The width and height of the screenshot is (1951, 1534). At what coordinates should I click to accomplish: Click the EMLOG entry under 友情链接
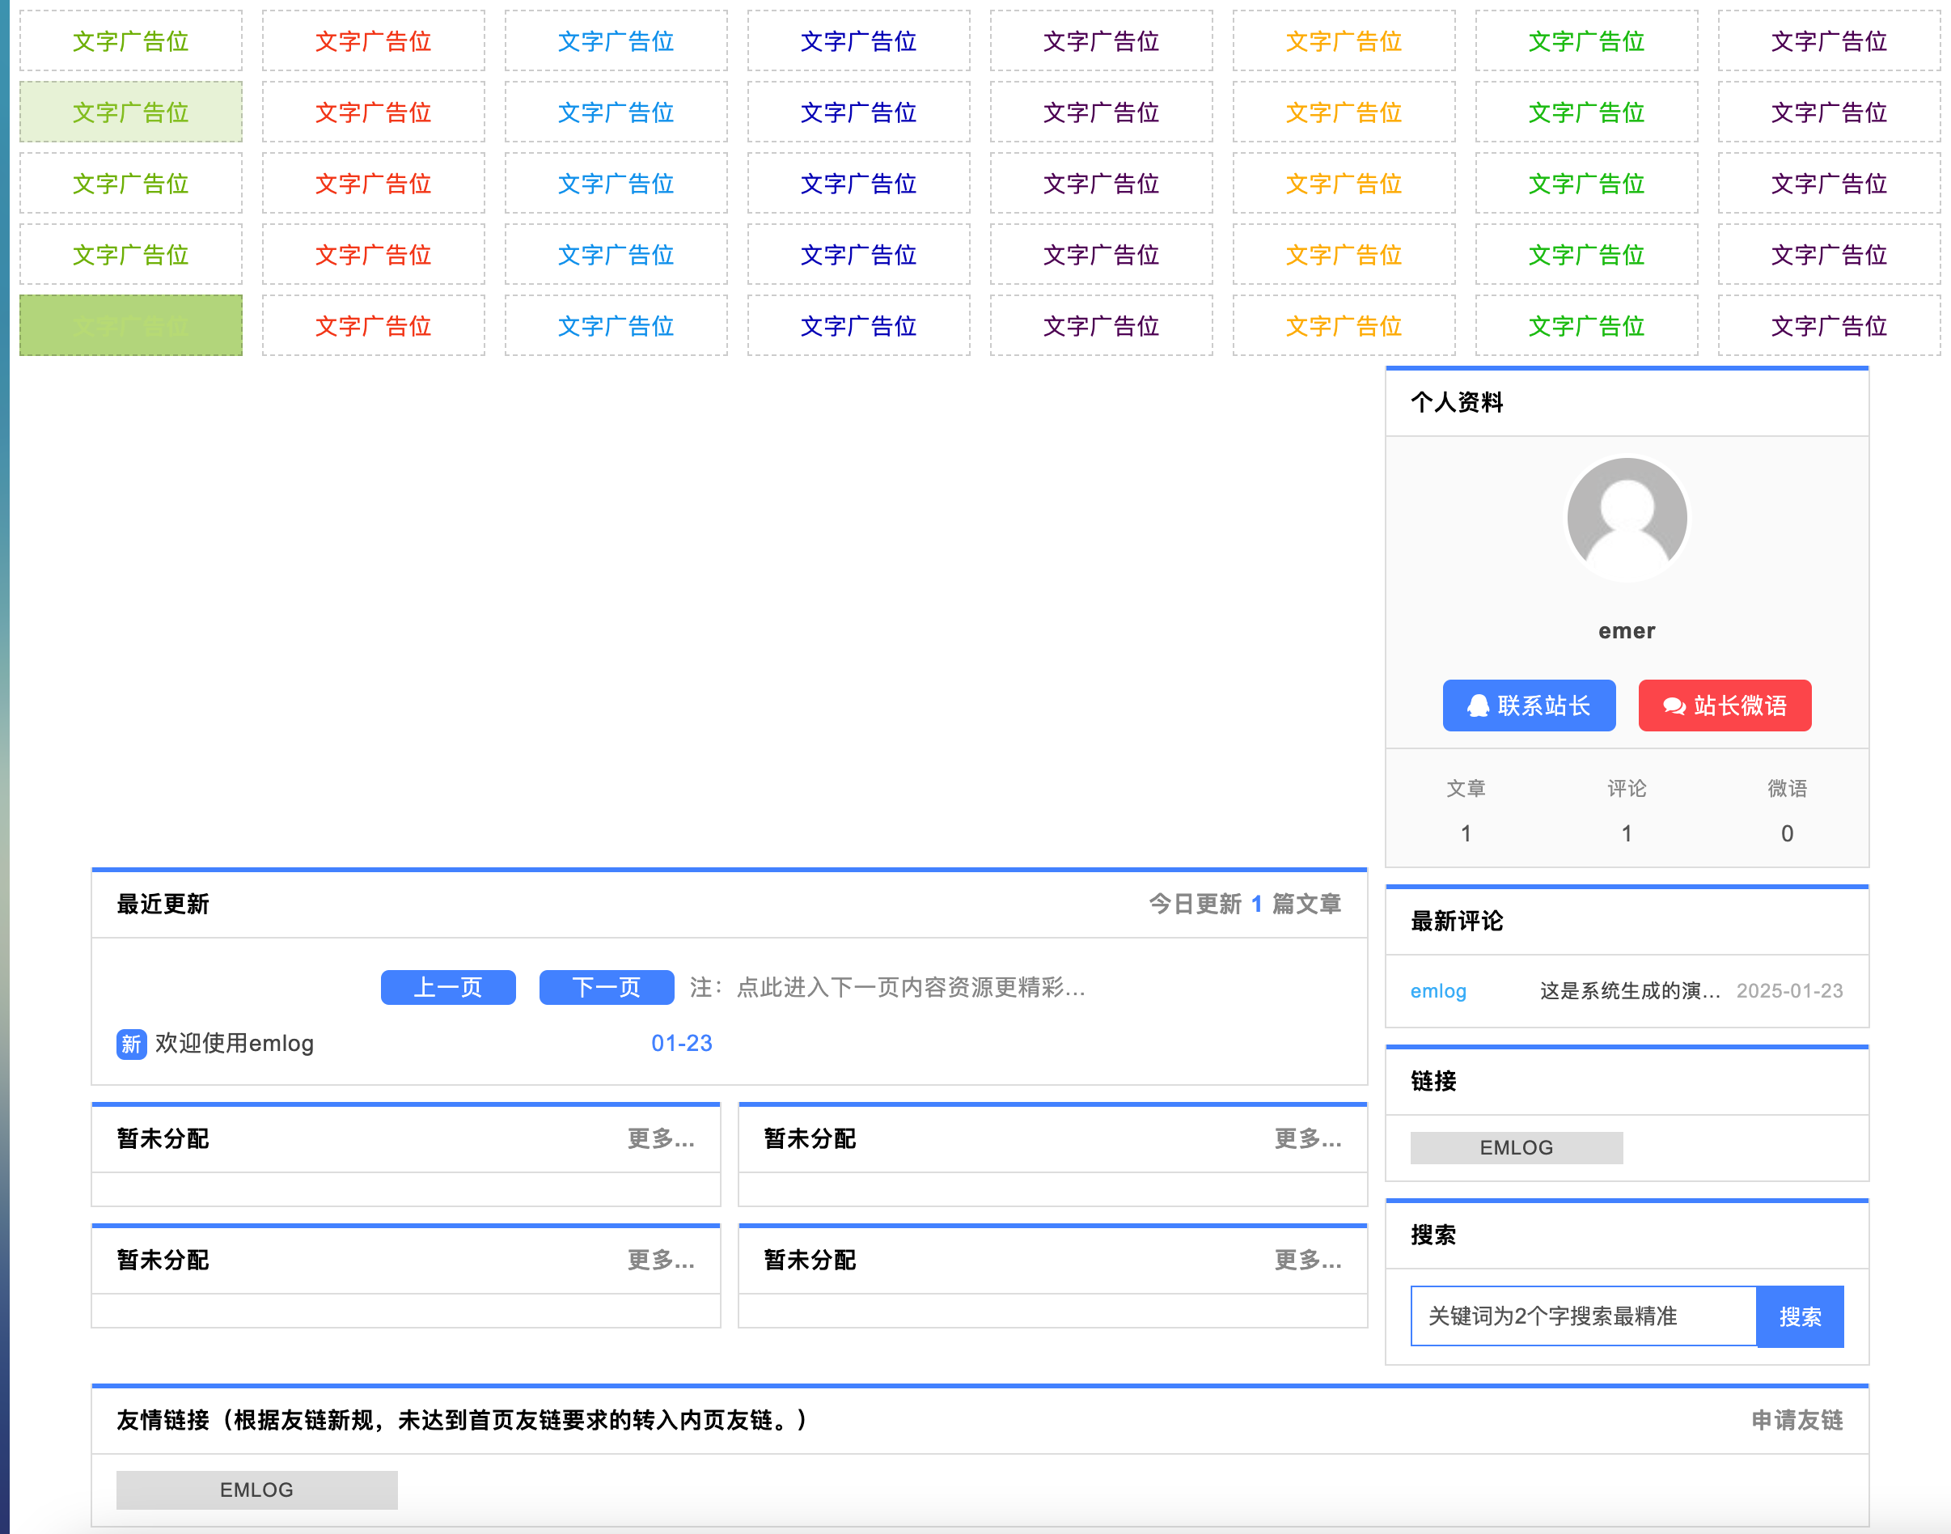tap(256, 1489)
